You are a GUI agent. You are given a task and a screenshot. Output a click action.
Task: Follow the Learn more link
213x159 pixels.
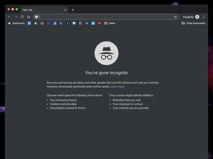tap(117, 86)
